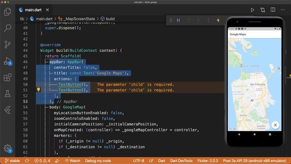Tap the map center-focus floating button
The image size is (291, 164).
coord(275,125)
